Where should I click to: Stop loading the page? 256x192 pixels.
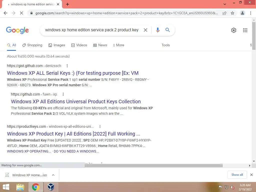[21, 13]
